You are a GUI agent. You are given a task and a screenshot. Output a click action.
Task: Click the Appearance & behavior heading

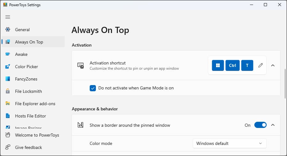pos(95,109)
